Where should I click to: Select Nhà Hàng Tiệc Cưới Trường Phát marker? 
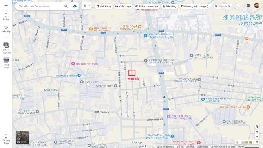point(168,117)
